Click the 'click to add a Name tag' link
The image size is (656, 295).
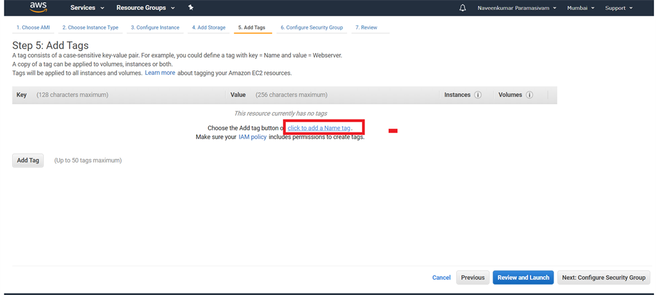(319, 128)
